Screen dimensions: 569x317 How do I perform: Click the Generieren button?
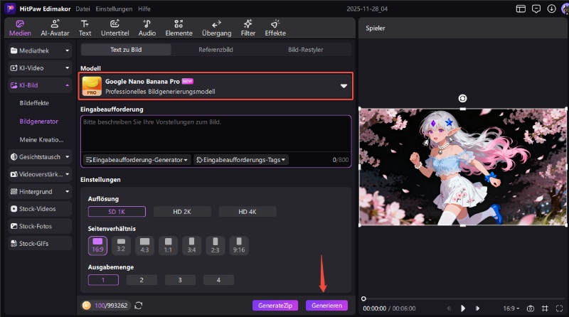point(326,306)
